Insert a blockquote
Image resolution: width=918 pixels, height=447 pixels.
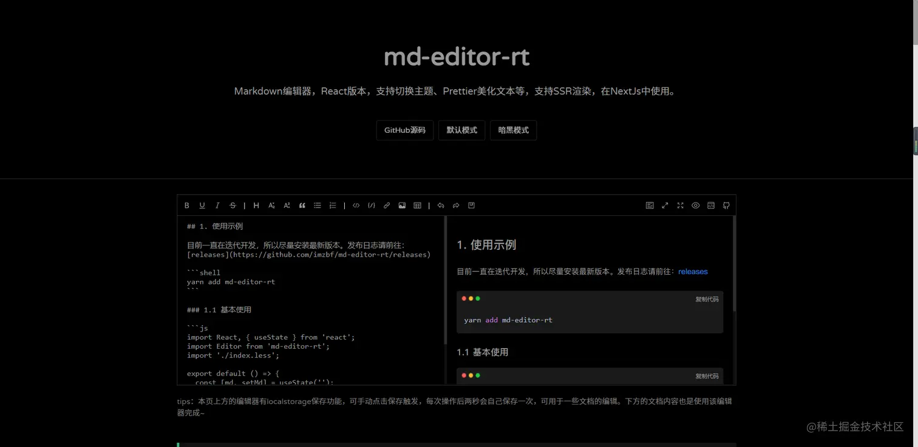tap(302, 205)
